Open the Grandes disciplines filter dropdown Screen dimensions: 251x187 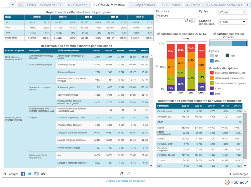(x=232, y=22)
